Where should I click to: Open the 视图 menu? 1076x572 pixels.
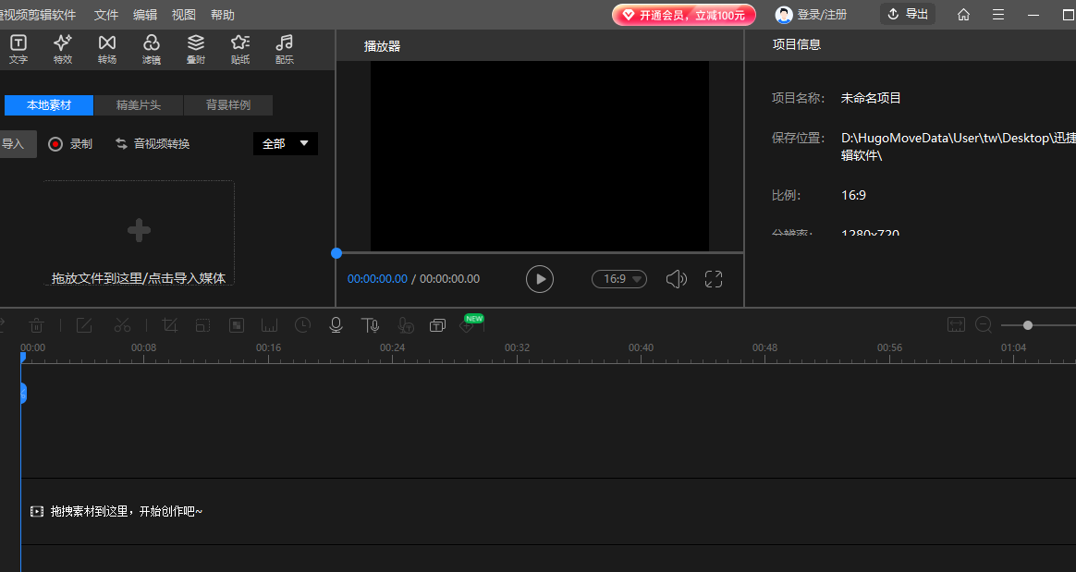(183, 15)
